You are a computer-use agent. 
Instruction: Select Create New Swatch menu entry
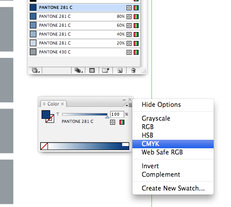pyautogui.click(x=173, y=188)
